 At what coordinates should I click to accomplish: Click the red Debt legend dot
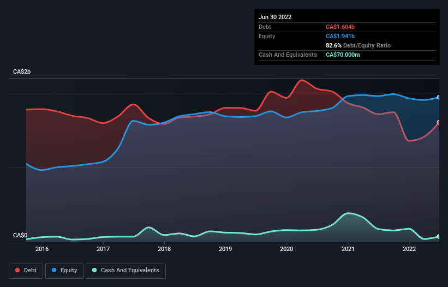click(17, 270)
